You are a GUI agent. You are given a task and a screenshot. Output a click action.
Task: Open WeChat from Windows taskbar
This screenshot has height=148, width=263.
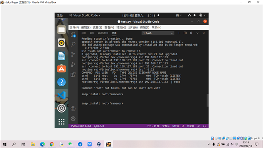70,144
